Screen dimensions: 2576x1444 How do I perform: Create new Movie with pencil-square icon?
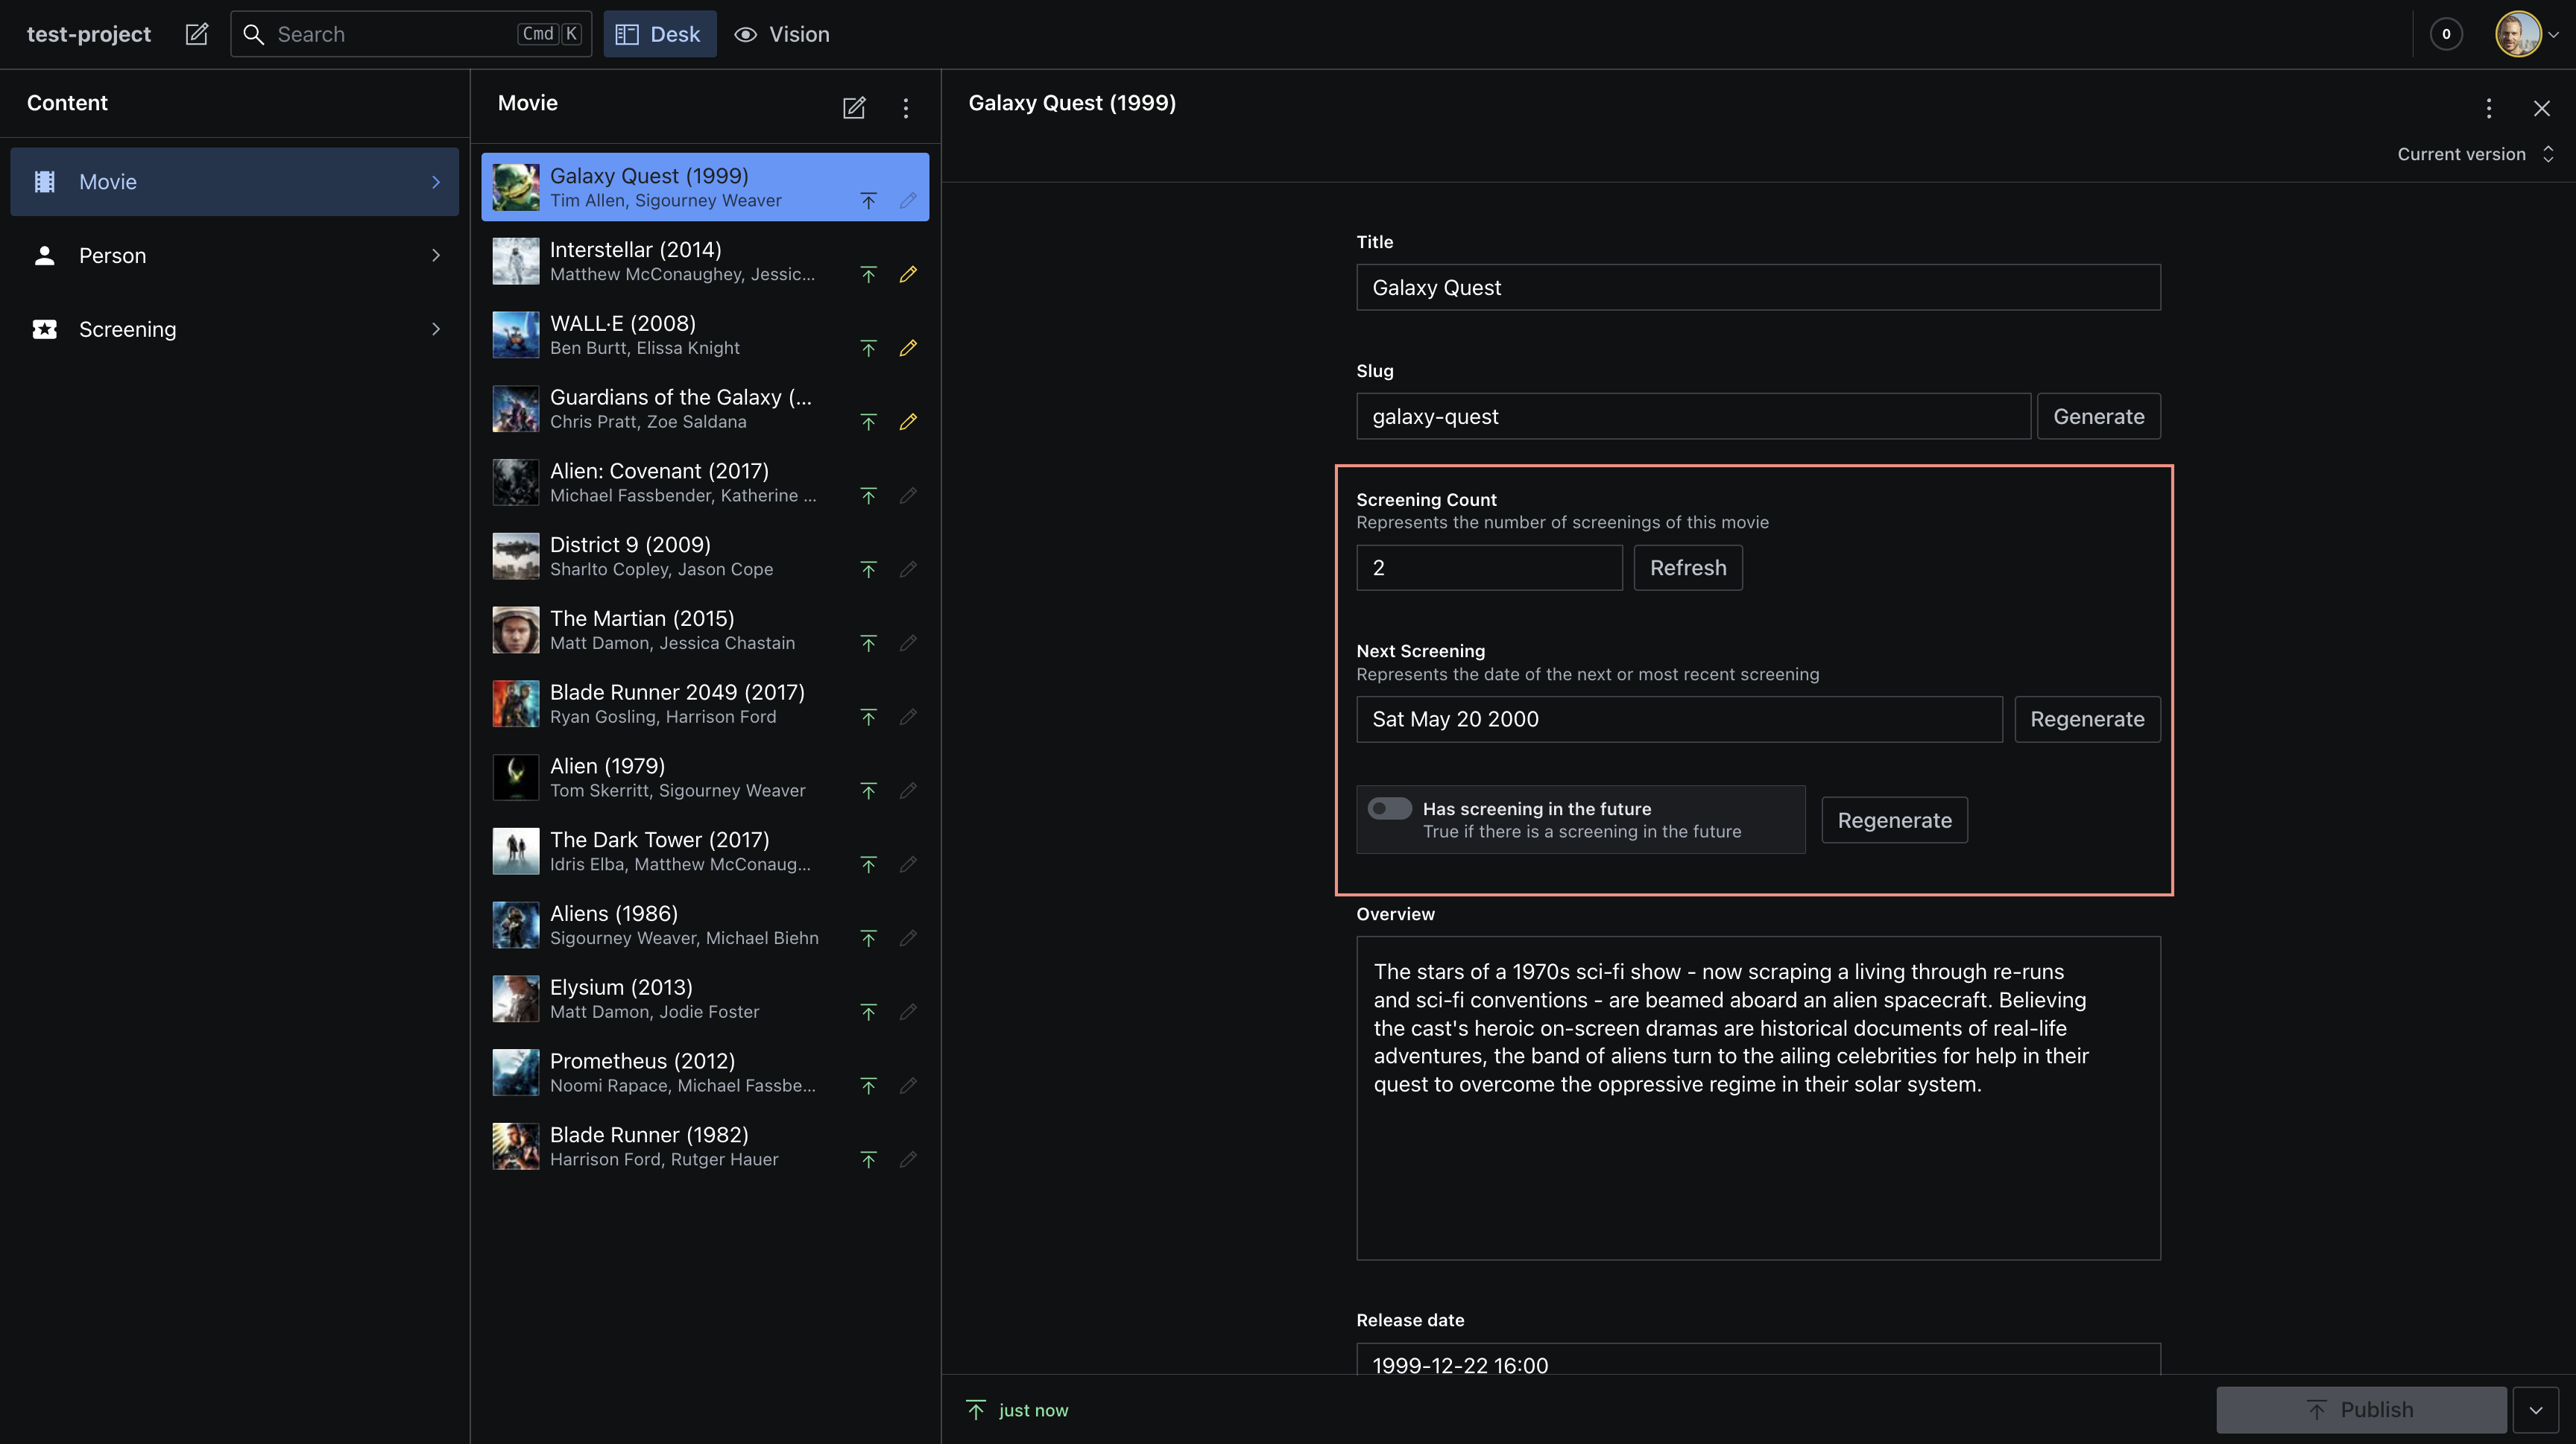click(x=854, y=108)
